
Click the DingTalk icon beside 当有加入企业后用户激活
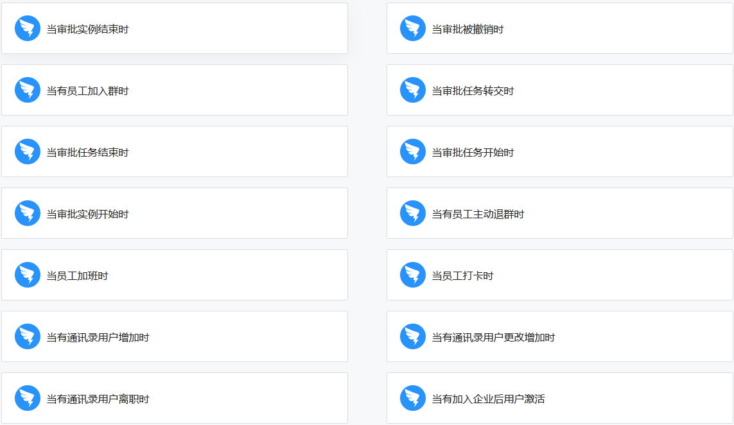point(413,398)
